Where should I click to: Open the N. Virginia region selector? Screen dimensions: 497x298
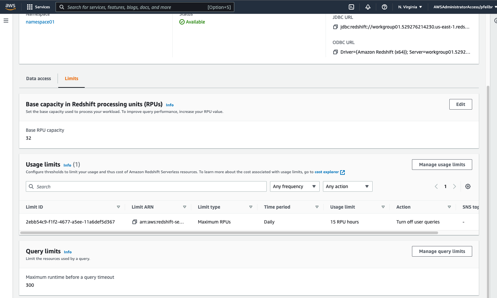click(410, 7)
